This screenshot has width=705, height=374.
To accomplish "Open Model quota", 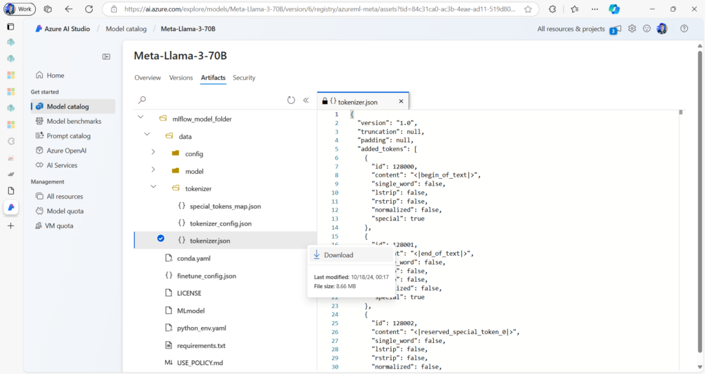I will tap(73, 211).
